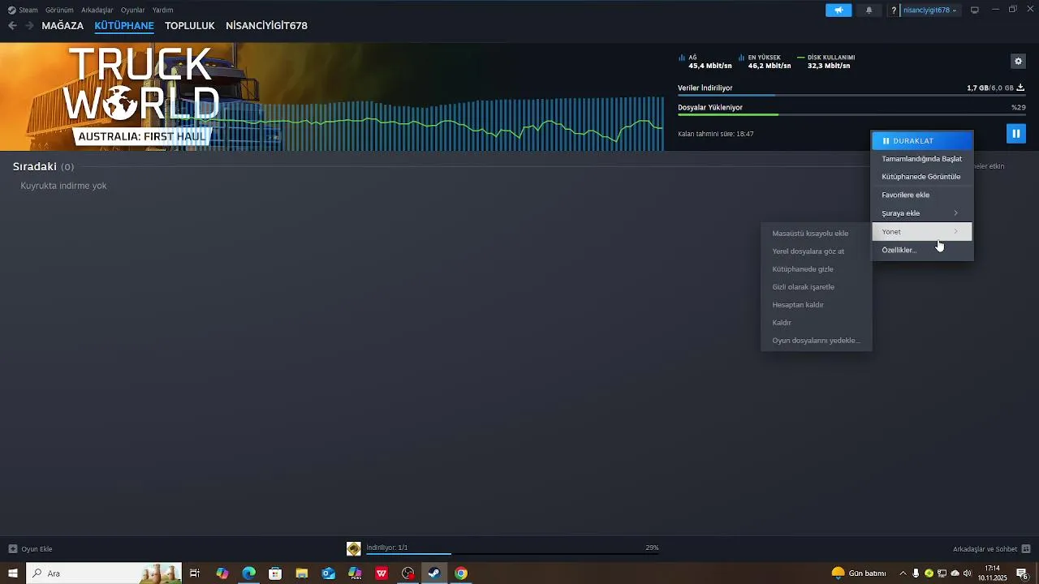
Task: Open Özellikler... from the context menu
Action: [922, 250]
